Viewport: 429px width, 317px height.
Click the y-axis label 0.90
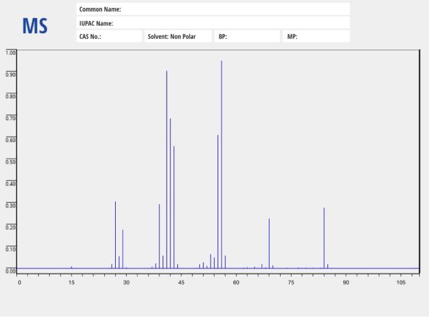click(x=10, y=74)
